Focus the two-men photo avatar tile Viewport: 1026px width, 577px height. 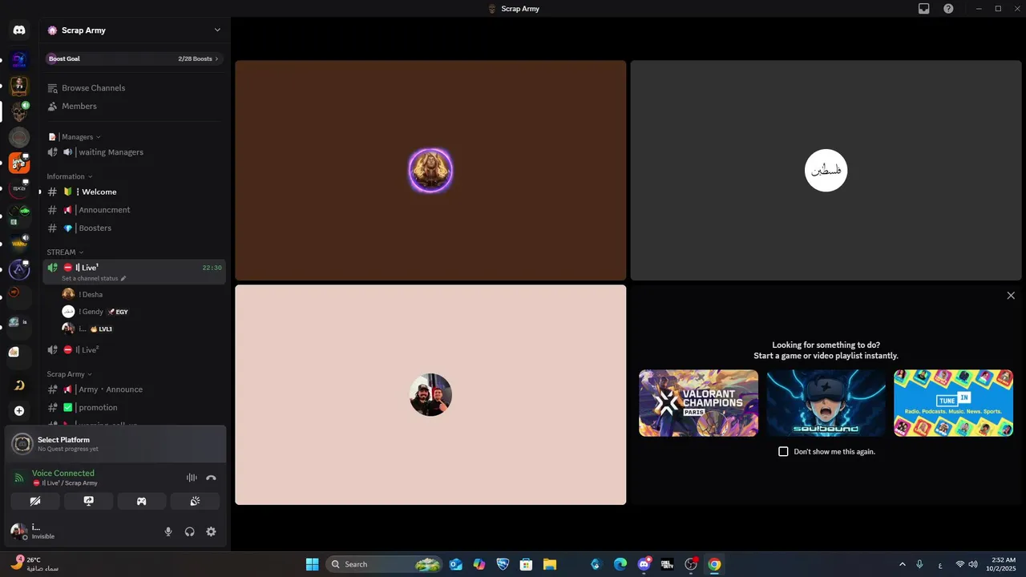click(x=430, y=395)
